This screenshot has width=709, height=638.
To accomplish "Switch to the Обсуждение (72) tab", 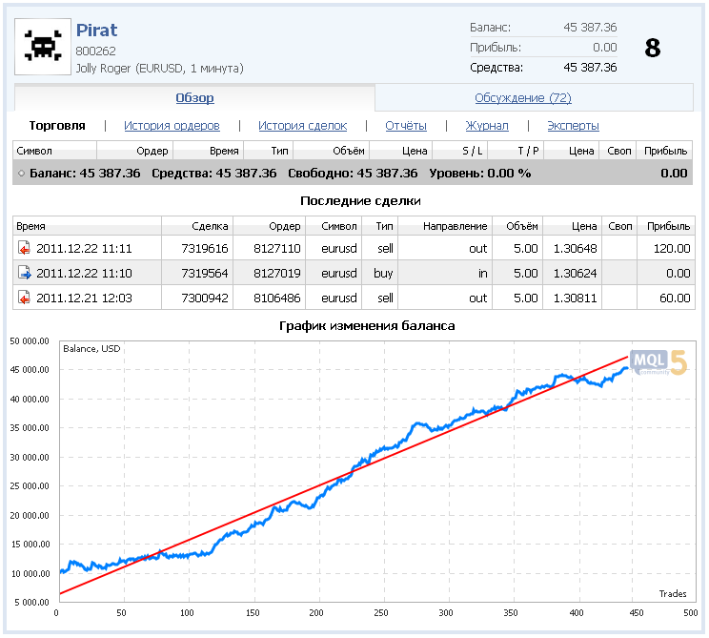I will (522, 98).
